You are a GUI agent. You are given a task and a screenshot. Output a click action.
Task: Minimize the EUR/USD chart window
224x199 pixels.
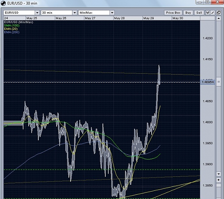point(200,2)
